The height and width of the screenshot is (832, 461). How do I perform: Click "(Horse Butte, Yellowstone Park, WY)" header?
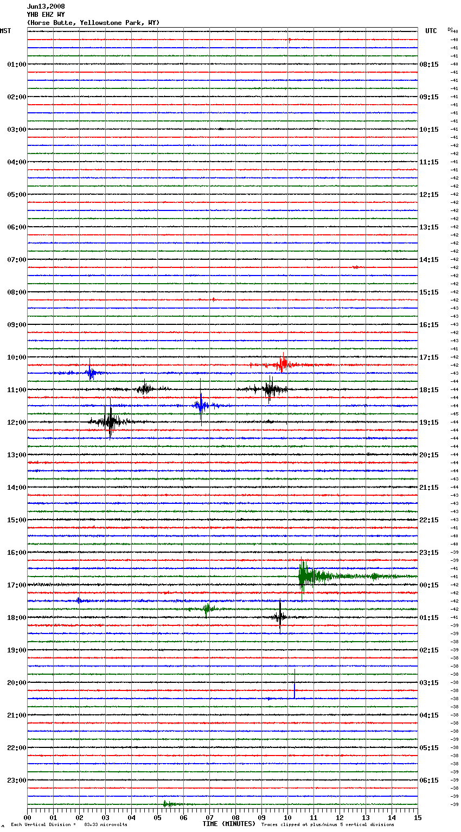93,23
